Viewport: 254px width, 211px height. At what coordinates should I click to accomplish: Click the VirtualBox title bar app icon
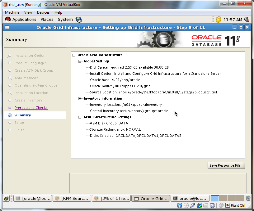coord(5,5)
